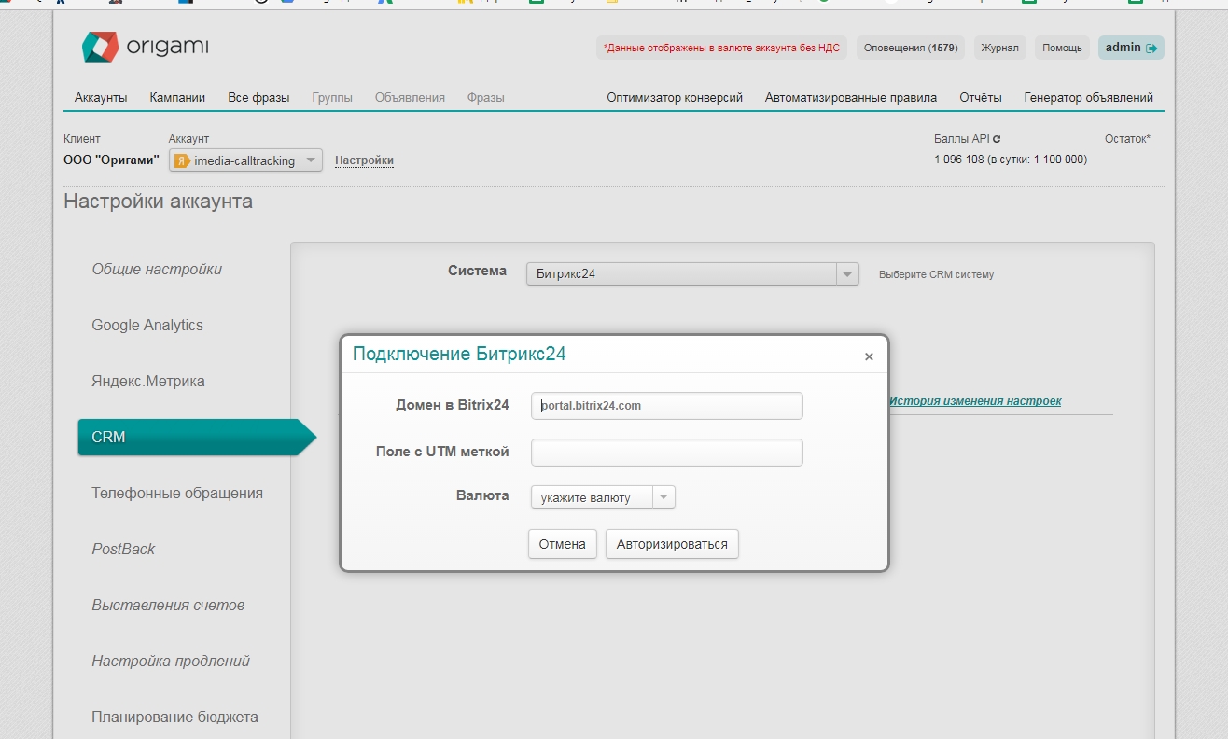
Task: Open Оптимизатор конверсий menu item
Action: click(674, 97)
